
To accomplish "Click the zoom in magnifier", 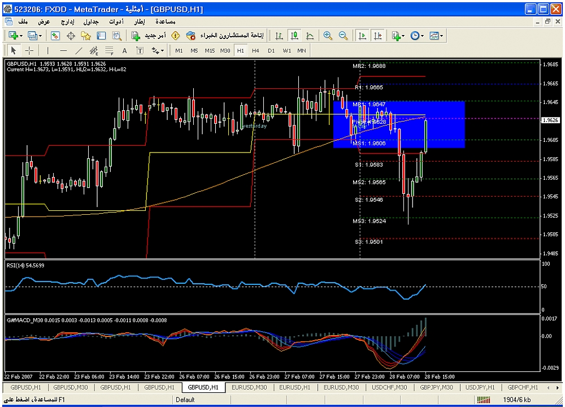I will (x=328, y=36).
